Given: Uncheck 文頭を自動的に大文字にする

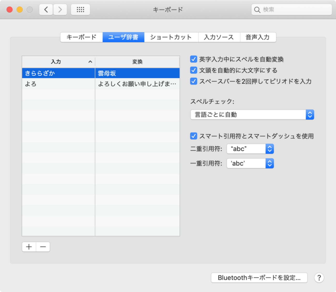Looking at the screenshot, I should pyautogui.click(x=194, y=70).
